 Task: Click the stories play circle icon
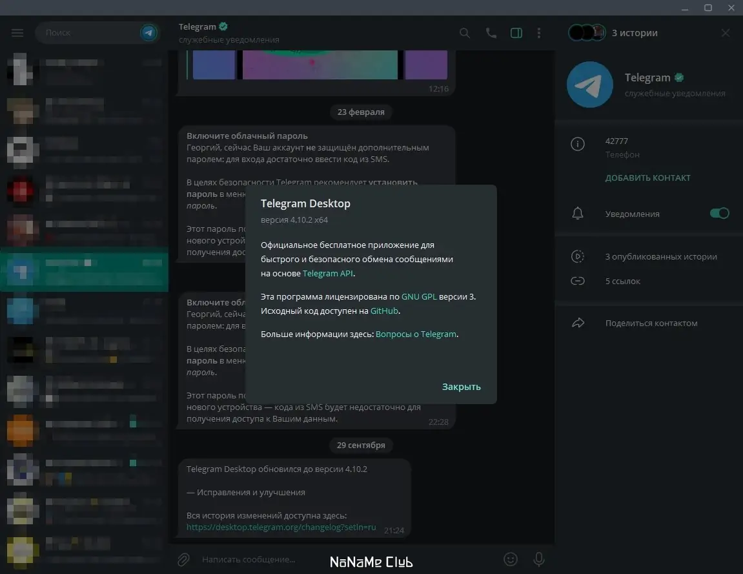point(578,256)
